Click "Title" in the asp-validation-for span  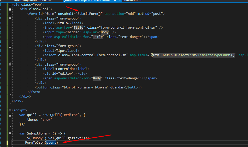(98, 37)
